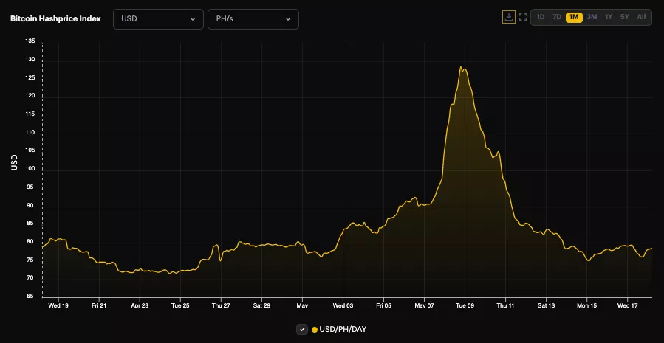The height and width of the screenshot is (343, 664).
Task: Click the May 07 x-axis date label
Action: pyautogui.click(x=424, y=305)
